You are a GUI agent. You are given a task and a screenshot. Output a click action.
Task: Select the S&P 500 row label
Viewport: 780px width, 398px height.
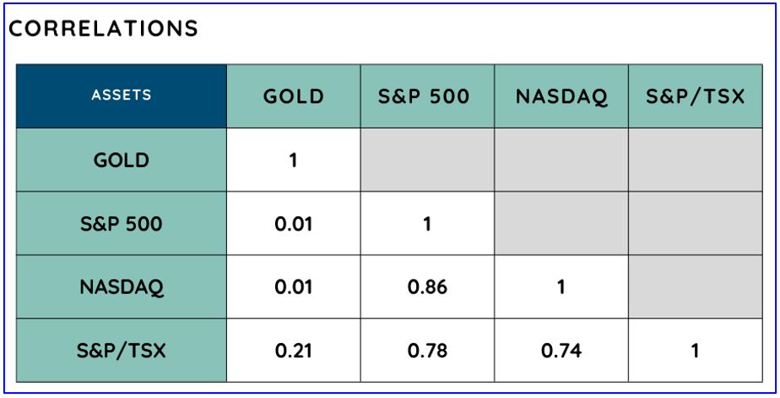[121, 224]
